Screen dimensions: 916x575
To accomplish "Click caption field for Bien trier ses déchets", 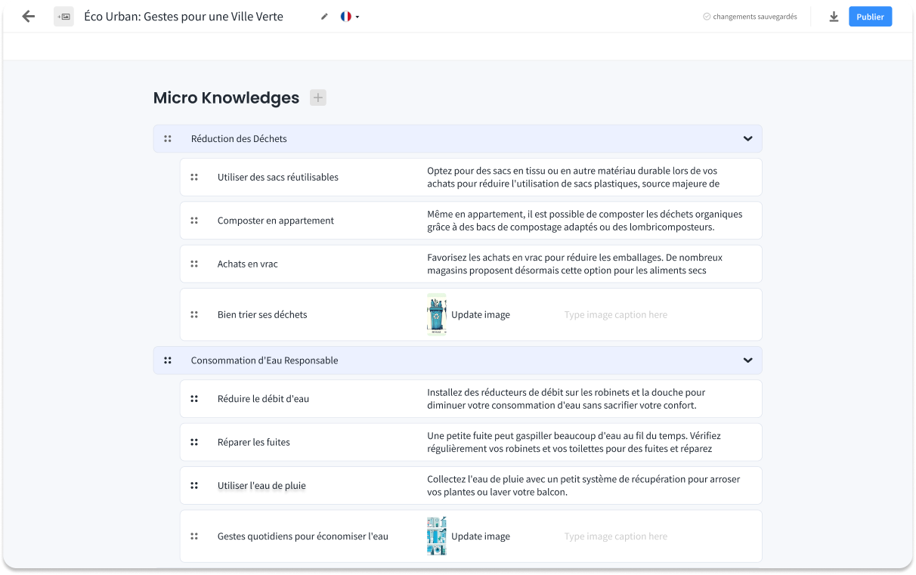I will click(616, 315).
